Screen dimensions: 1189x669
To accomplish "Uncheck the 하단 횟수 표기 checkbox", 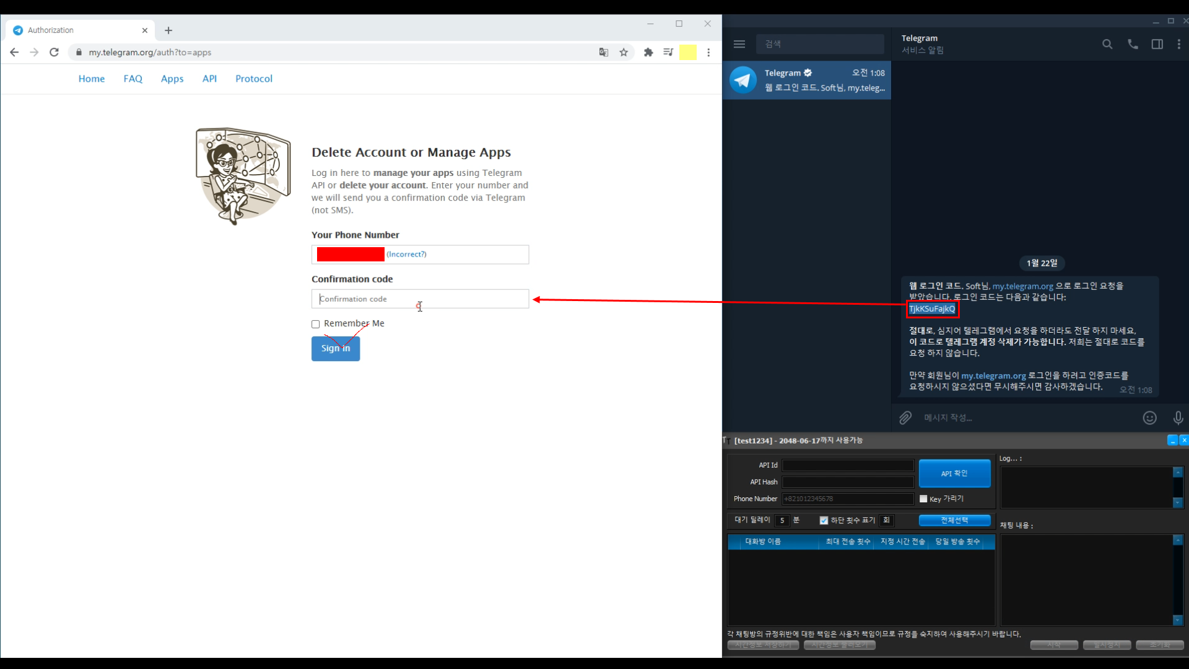I will [824, 520].
